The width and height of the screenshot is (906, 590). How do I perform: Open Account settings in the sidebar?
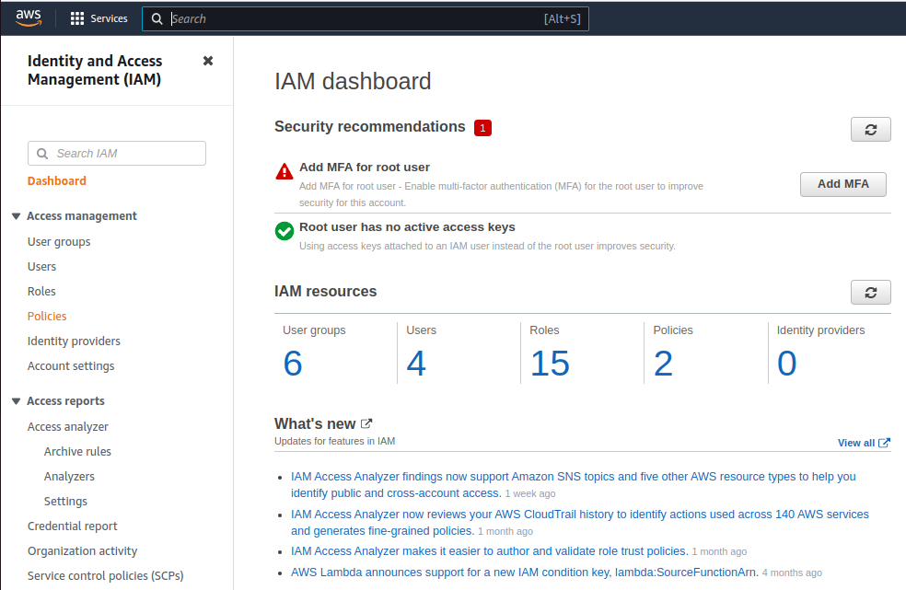point(71,365)
